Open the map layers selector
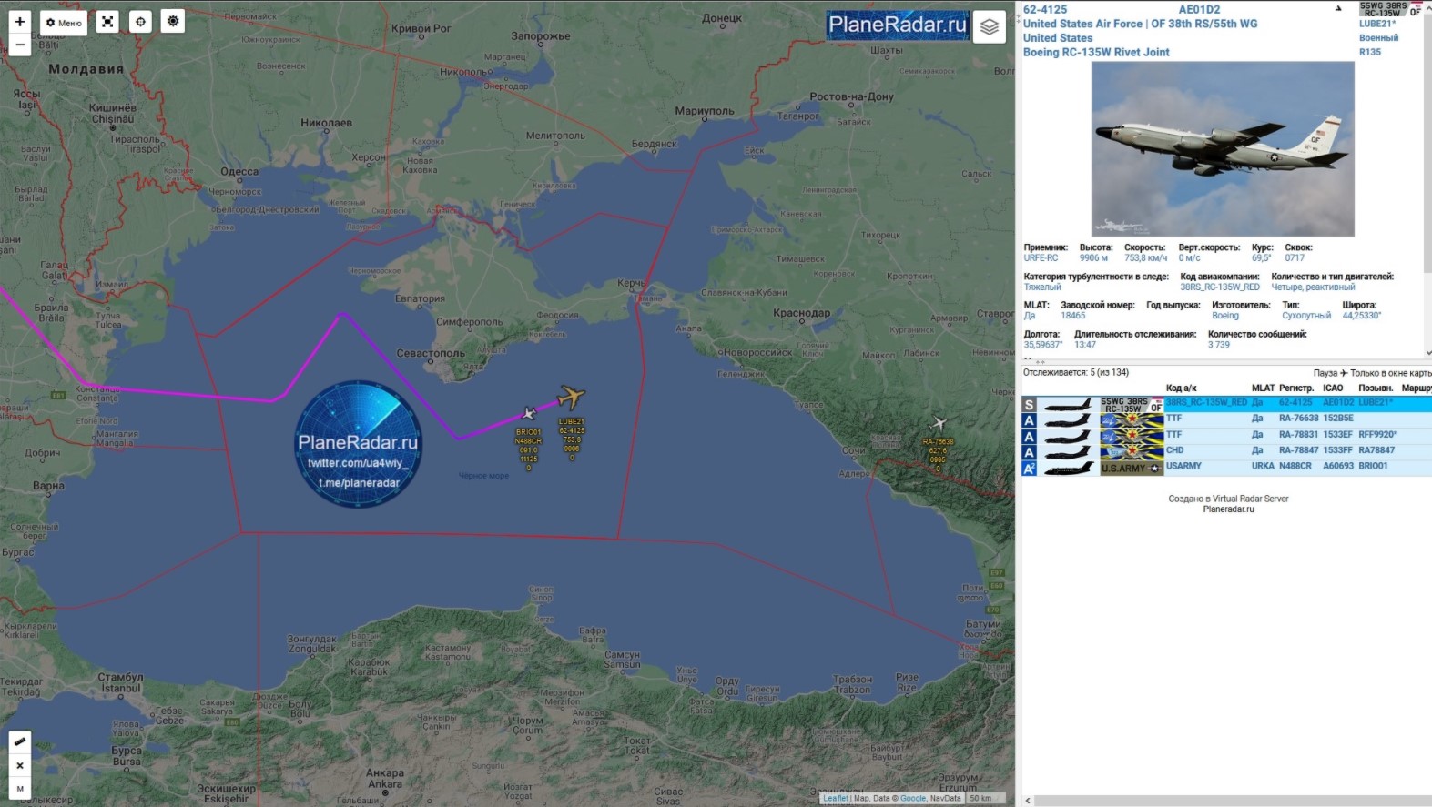Image resolution: width=1432 pixels, height=807 pixels. (990, 27)
